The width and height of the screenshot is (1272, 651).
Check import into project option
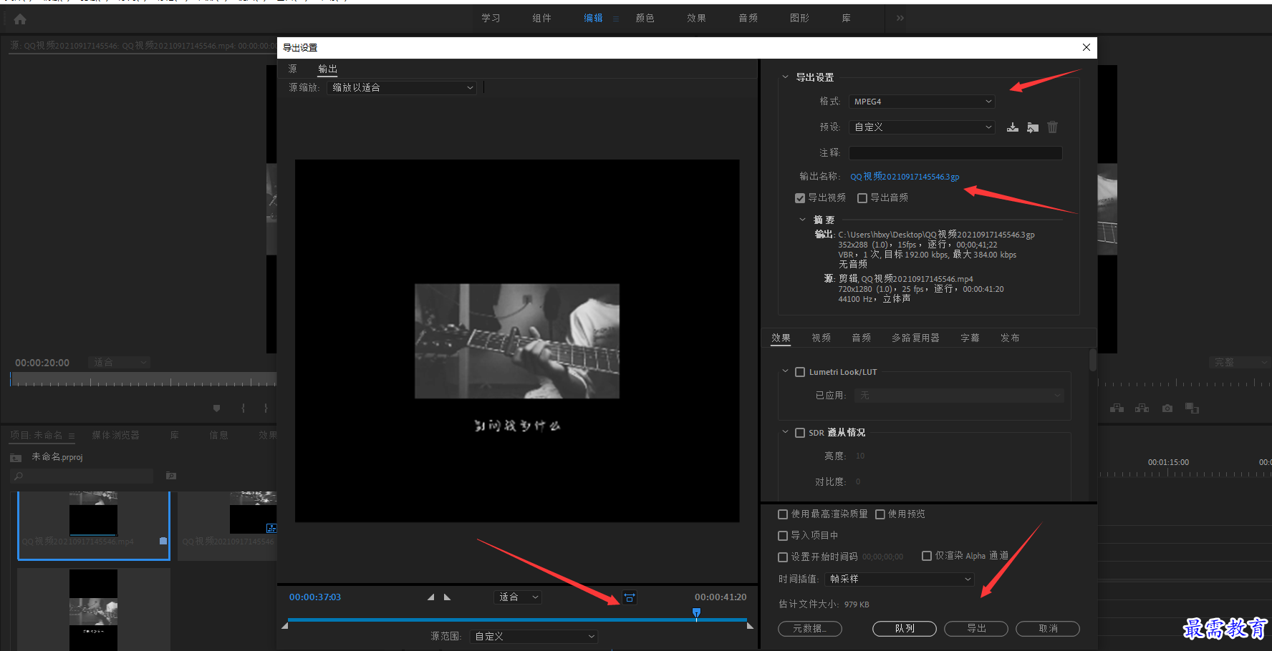(x=783, y=536)
